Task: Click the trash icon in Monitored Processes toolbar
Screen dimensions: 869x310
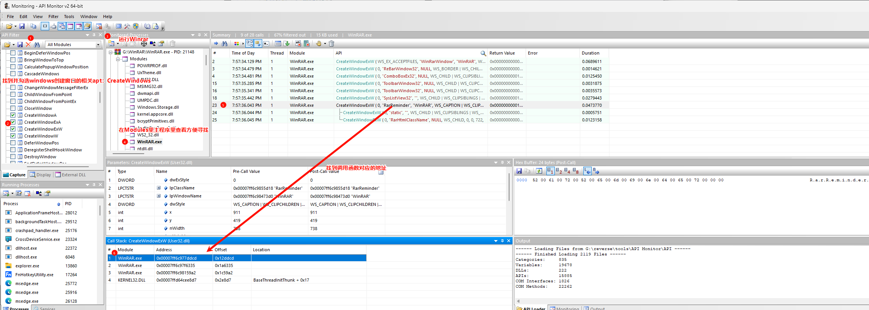Action: point(173,44)
